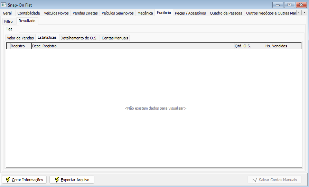Image resolution: width=309 pixels, height=187 pixels.
Task: Maximize the Snap-On Fiat window
Action: [x=290, y=5]
